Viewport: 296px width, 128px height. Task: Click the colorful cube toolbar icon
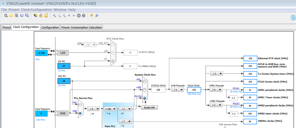[35, 16]
